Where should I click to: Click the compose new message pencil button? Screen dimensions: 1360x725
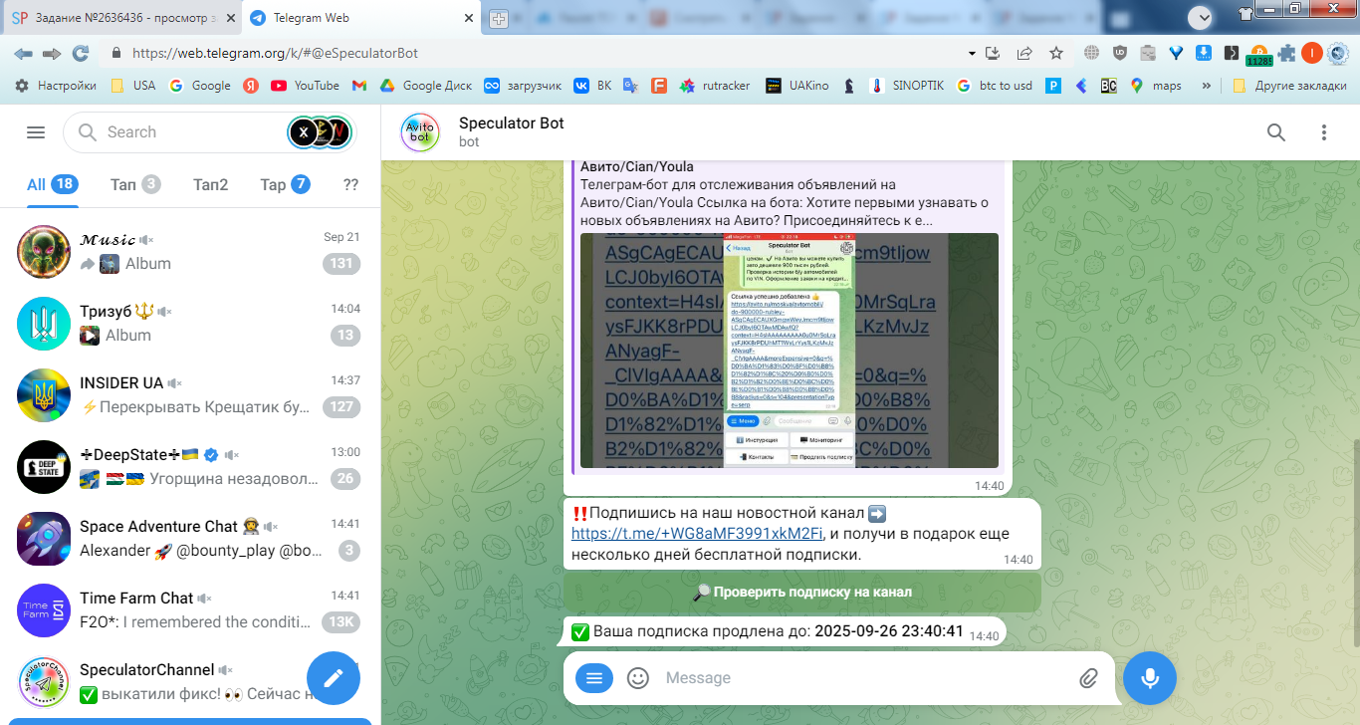click(333, 678)
